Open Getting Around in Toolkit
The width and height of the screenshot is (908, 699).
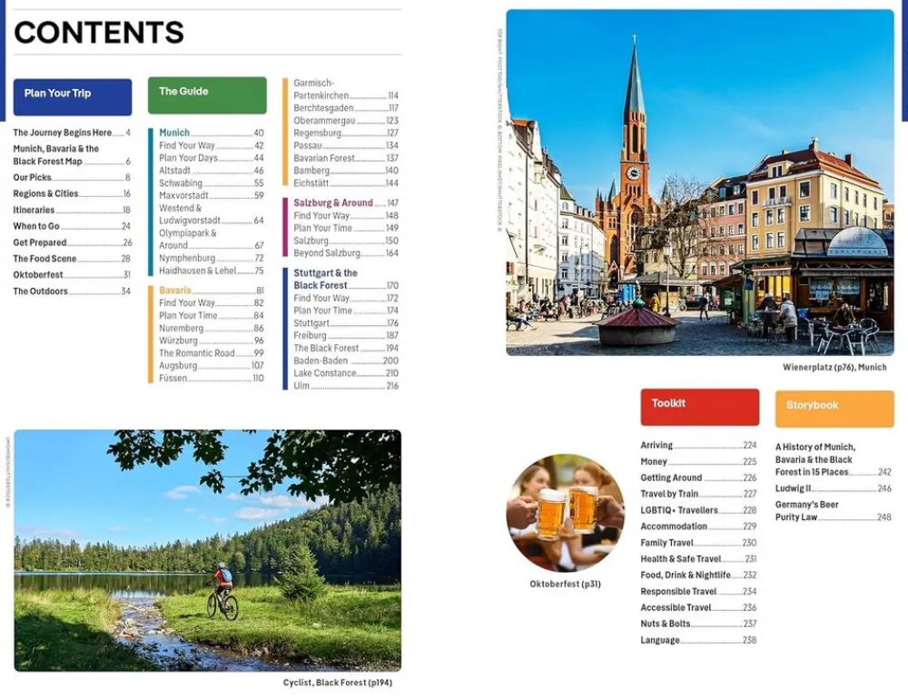point(671,477)
